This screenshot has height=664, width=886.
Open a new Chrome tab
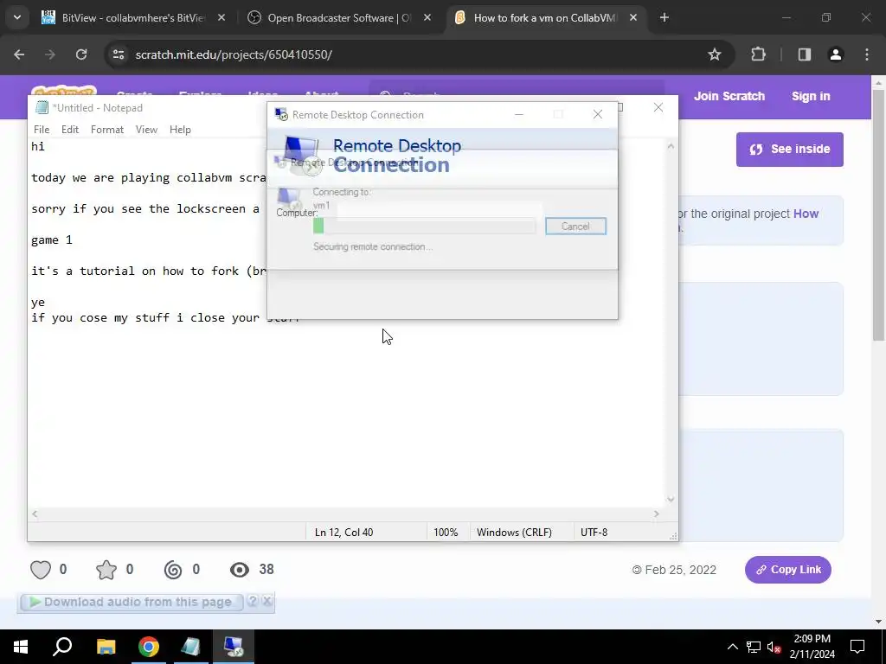[664, 17]
